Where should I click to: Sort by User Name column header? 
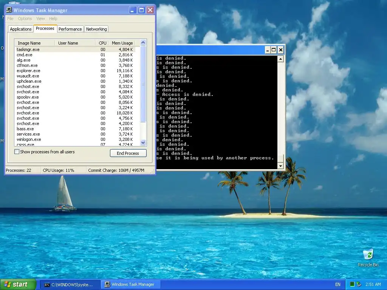click(x=75, y=43)
